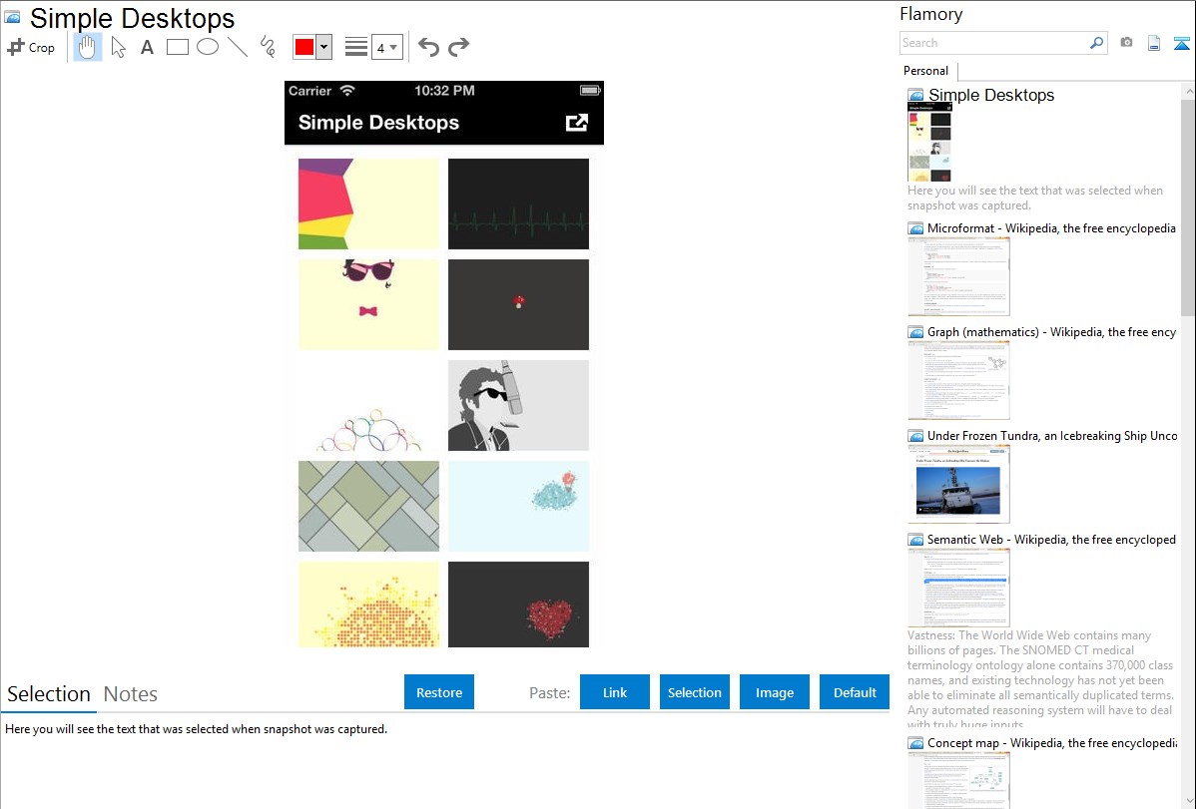This screenshot has width=1196, height=809.
Task: Click the sidebar scroll up arrow
Action: (x=1188, y=91)
